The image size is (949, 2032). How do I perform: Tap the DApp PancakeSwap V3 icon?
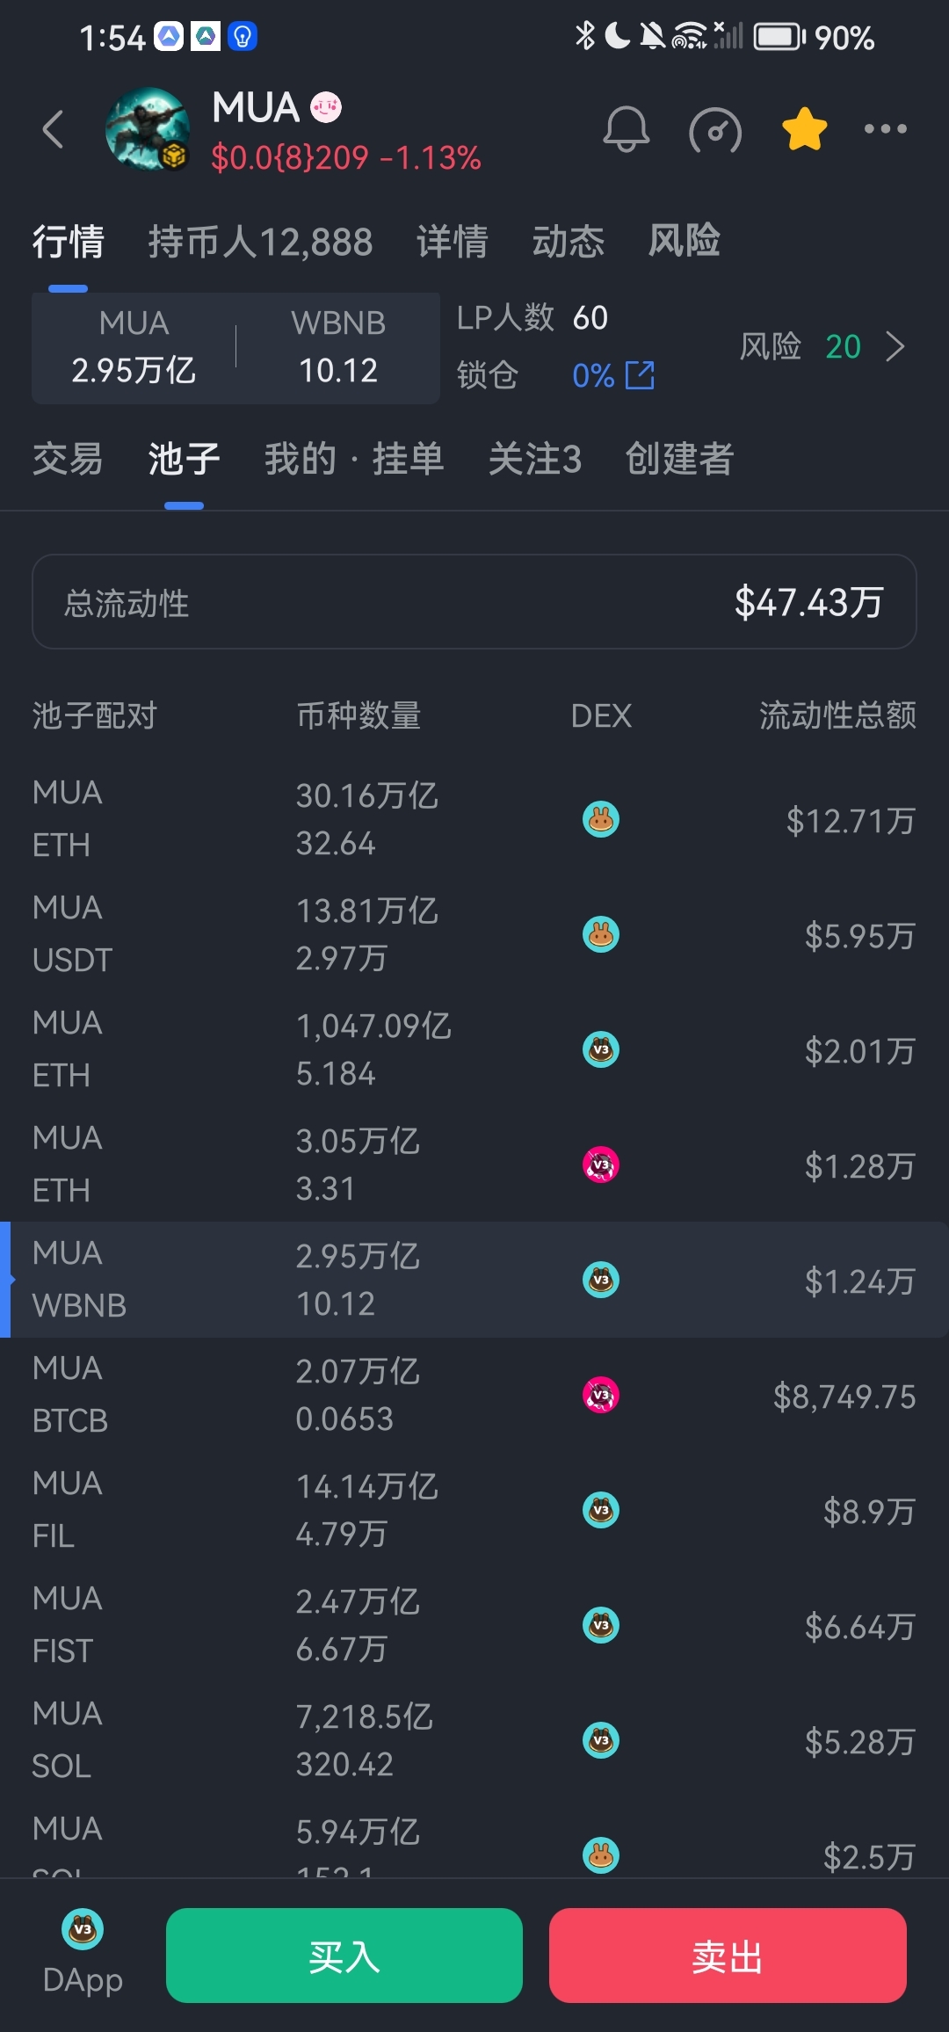coord(83,1930)
